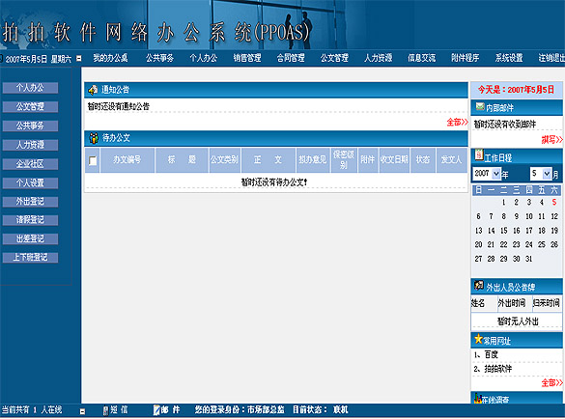The height and width of the screenshot is (419, 565).
Task: Click small toggle icon in bottom status bar
Action: [82, 411]
